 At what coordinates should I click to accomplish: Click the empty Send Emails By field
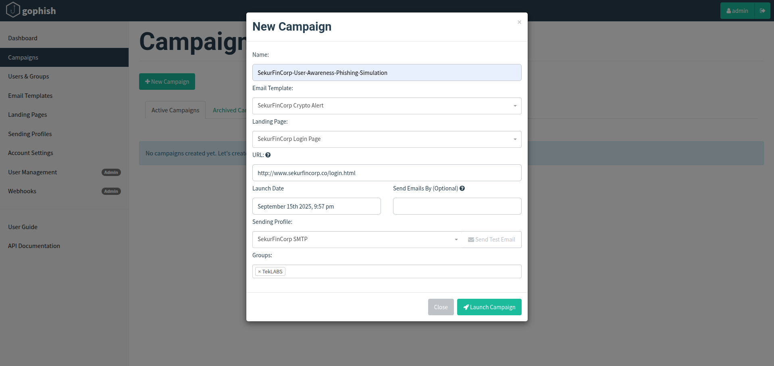(457, 207)
